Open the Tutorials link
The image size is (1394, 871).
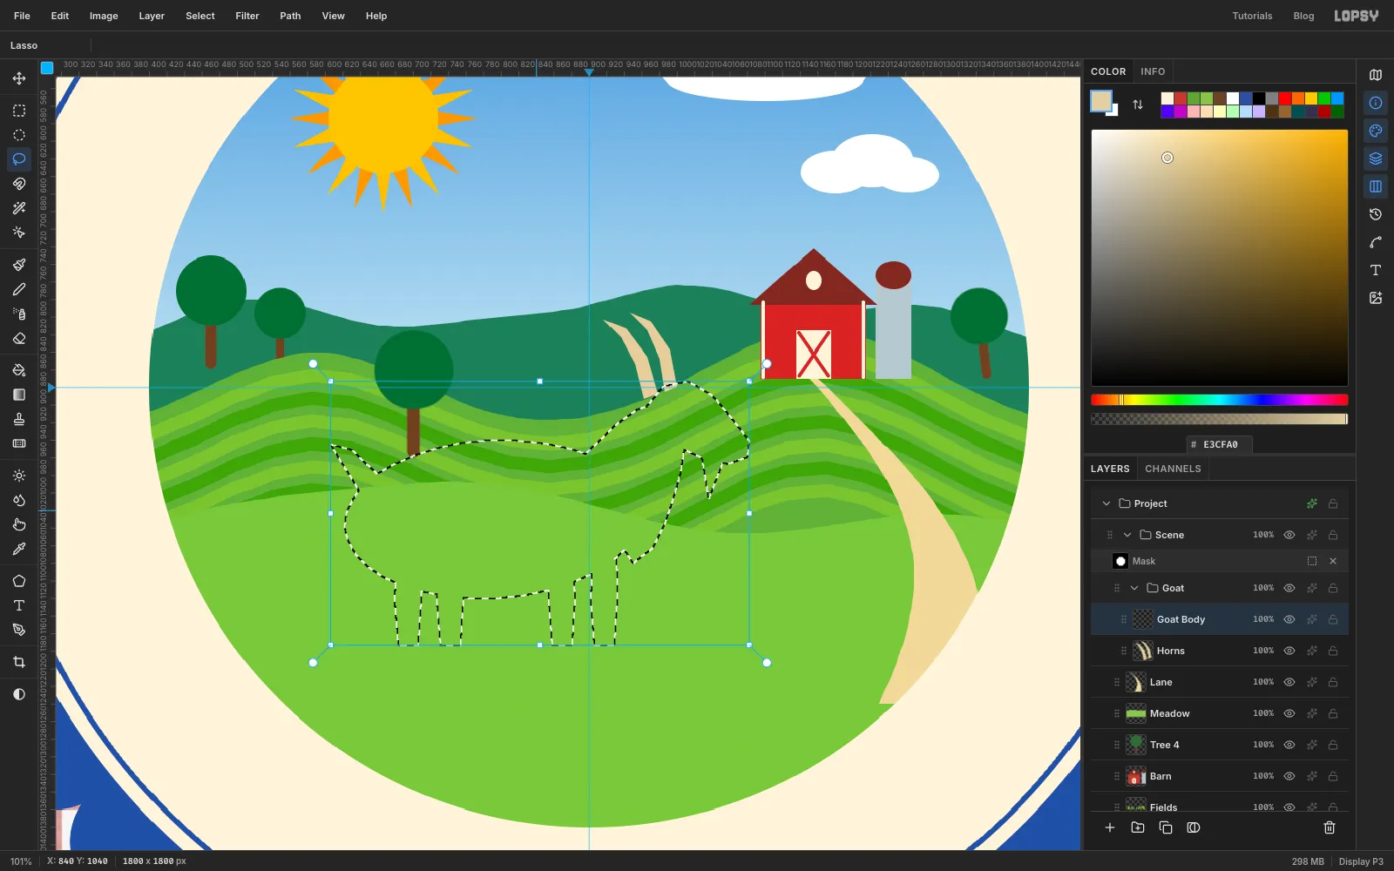point(1252,16)
